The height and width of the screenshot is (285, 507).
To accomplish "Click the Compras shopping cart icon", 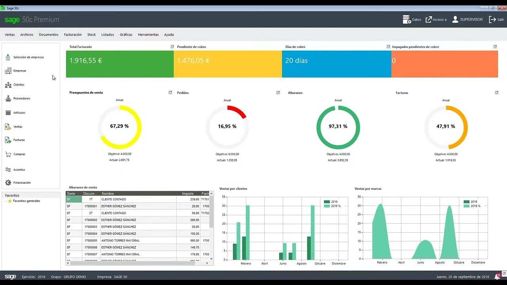I will click(x=8, y=154).
